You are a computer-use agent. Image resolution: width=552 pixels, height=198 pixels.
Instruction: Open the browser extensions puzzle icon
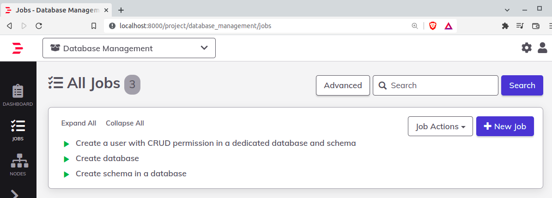click(x=505, y=26)
